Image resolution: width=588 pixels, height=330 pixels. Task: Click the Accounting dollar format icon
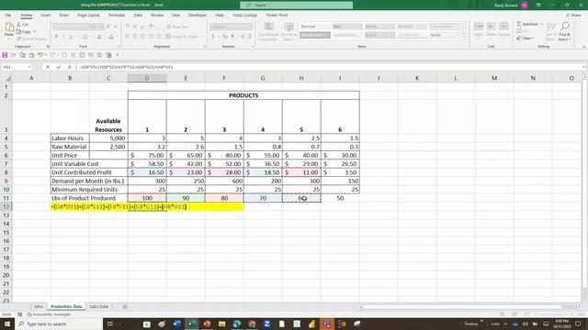click(213, 37)
